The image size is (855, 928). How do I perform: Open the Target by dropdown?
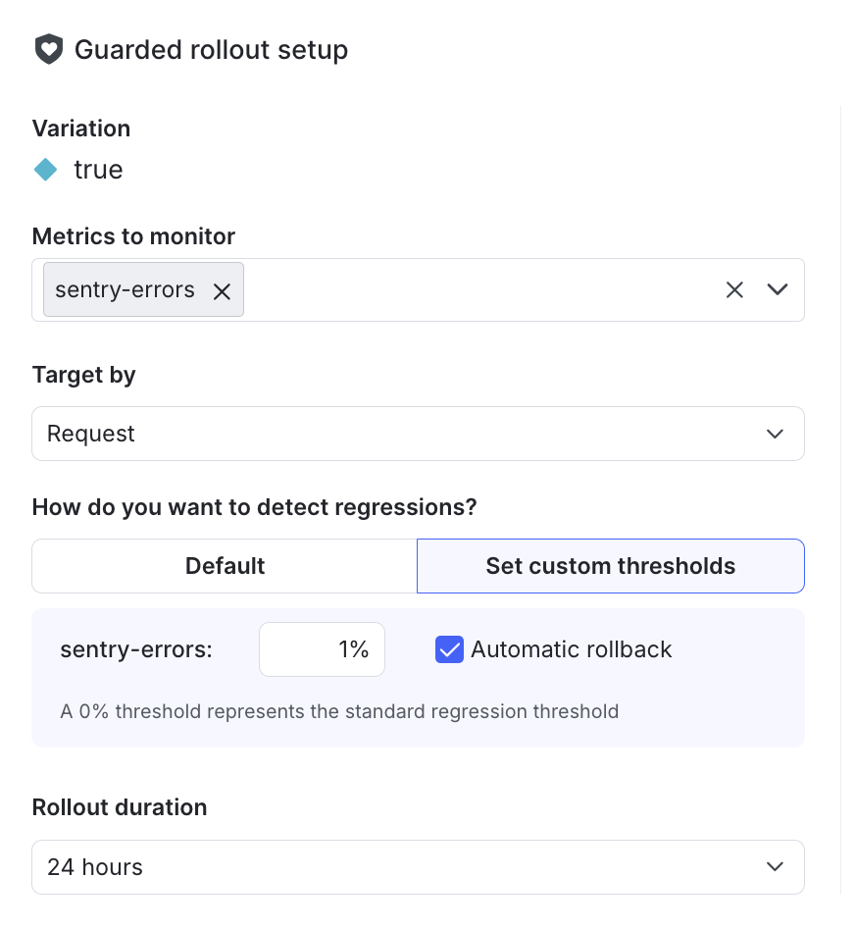(x=418, y=434)
